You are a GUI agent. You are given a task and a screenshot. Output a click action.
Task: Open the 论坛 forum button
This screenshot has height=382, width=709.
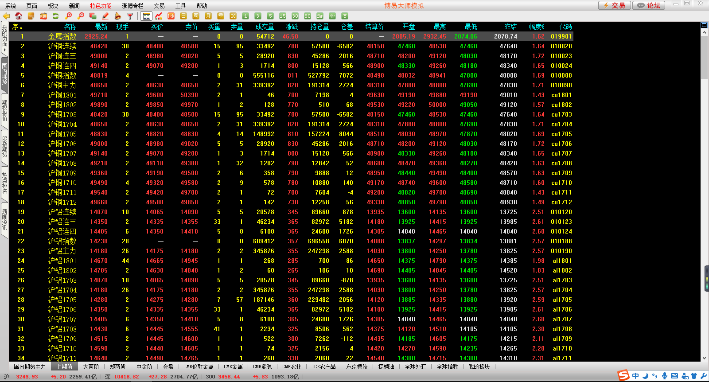point(649,5)
